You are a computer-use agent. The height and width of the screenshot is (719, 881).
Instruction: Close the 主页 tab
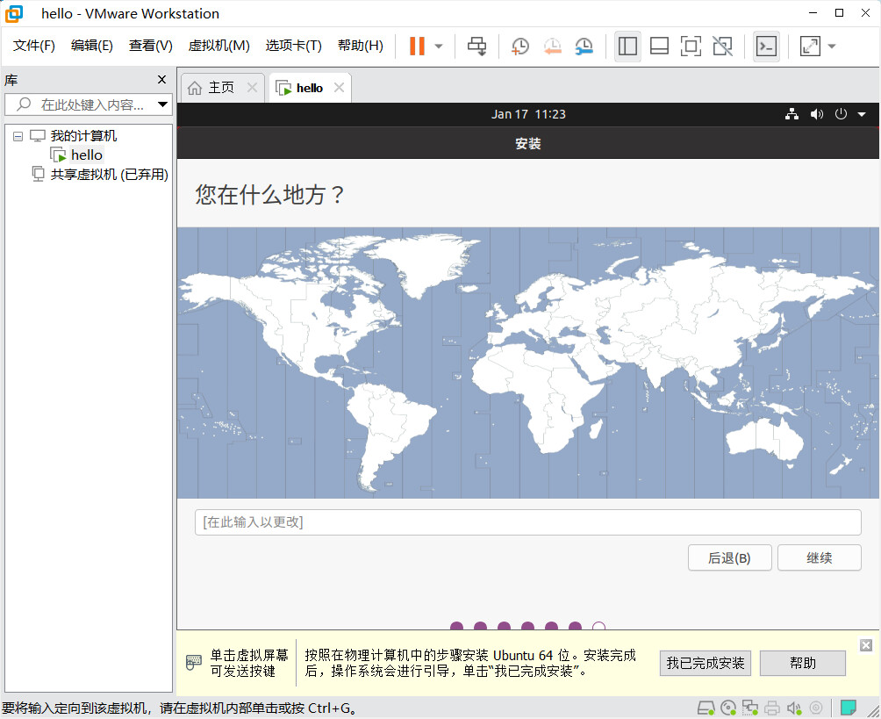252,87
